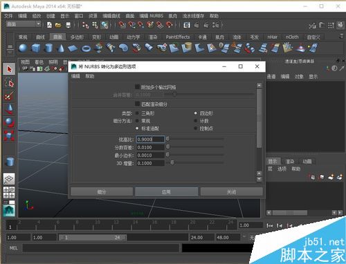The width and height of the screenshot is (346, 264).
Task: Activate the Lasso select tool
Action: 9,83
